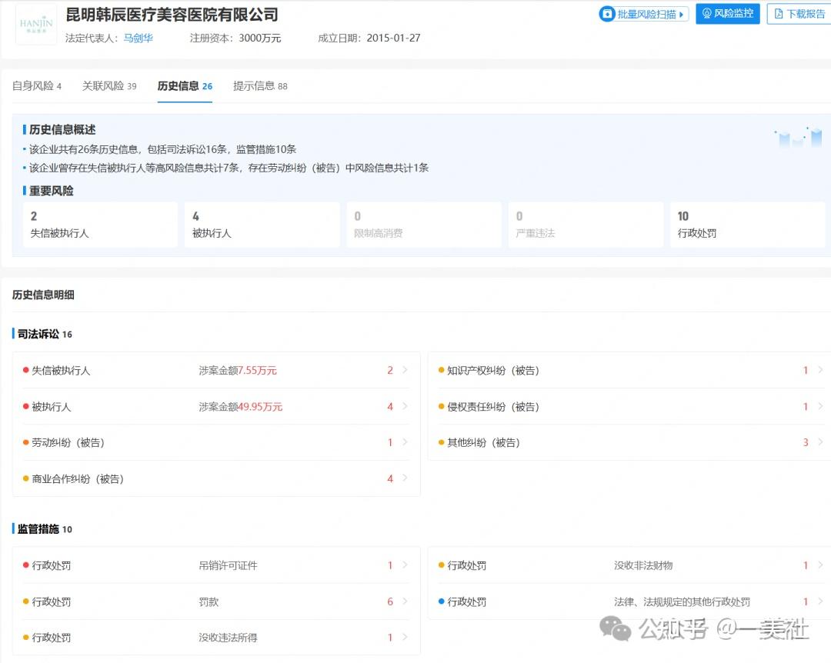Click the 历史信息明细 heading
Viewport: 831px width, 663px height.
tap(43, 295)
